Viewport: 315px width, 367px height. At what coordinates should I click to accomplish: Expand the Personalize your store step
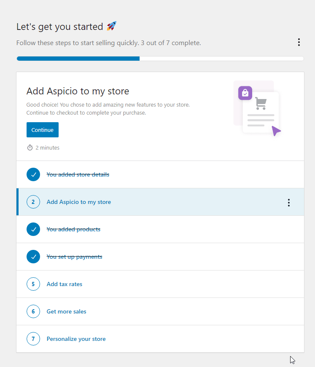point(76,338)
